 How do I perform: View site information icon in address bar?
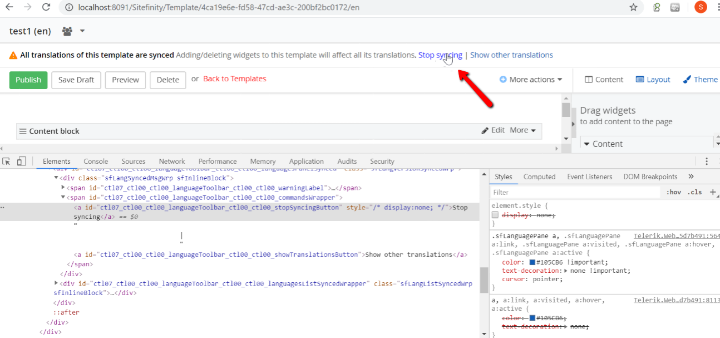coord(68,7)
